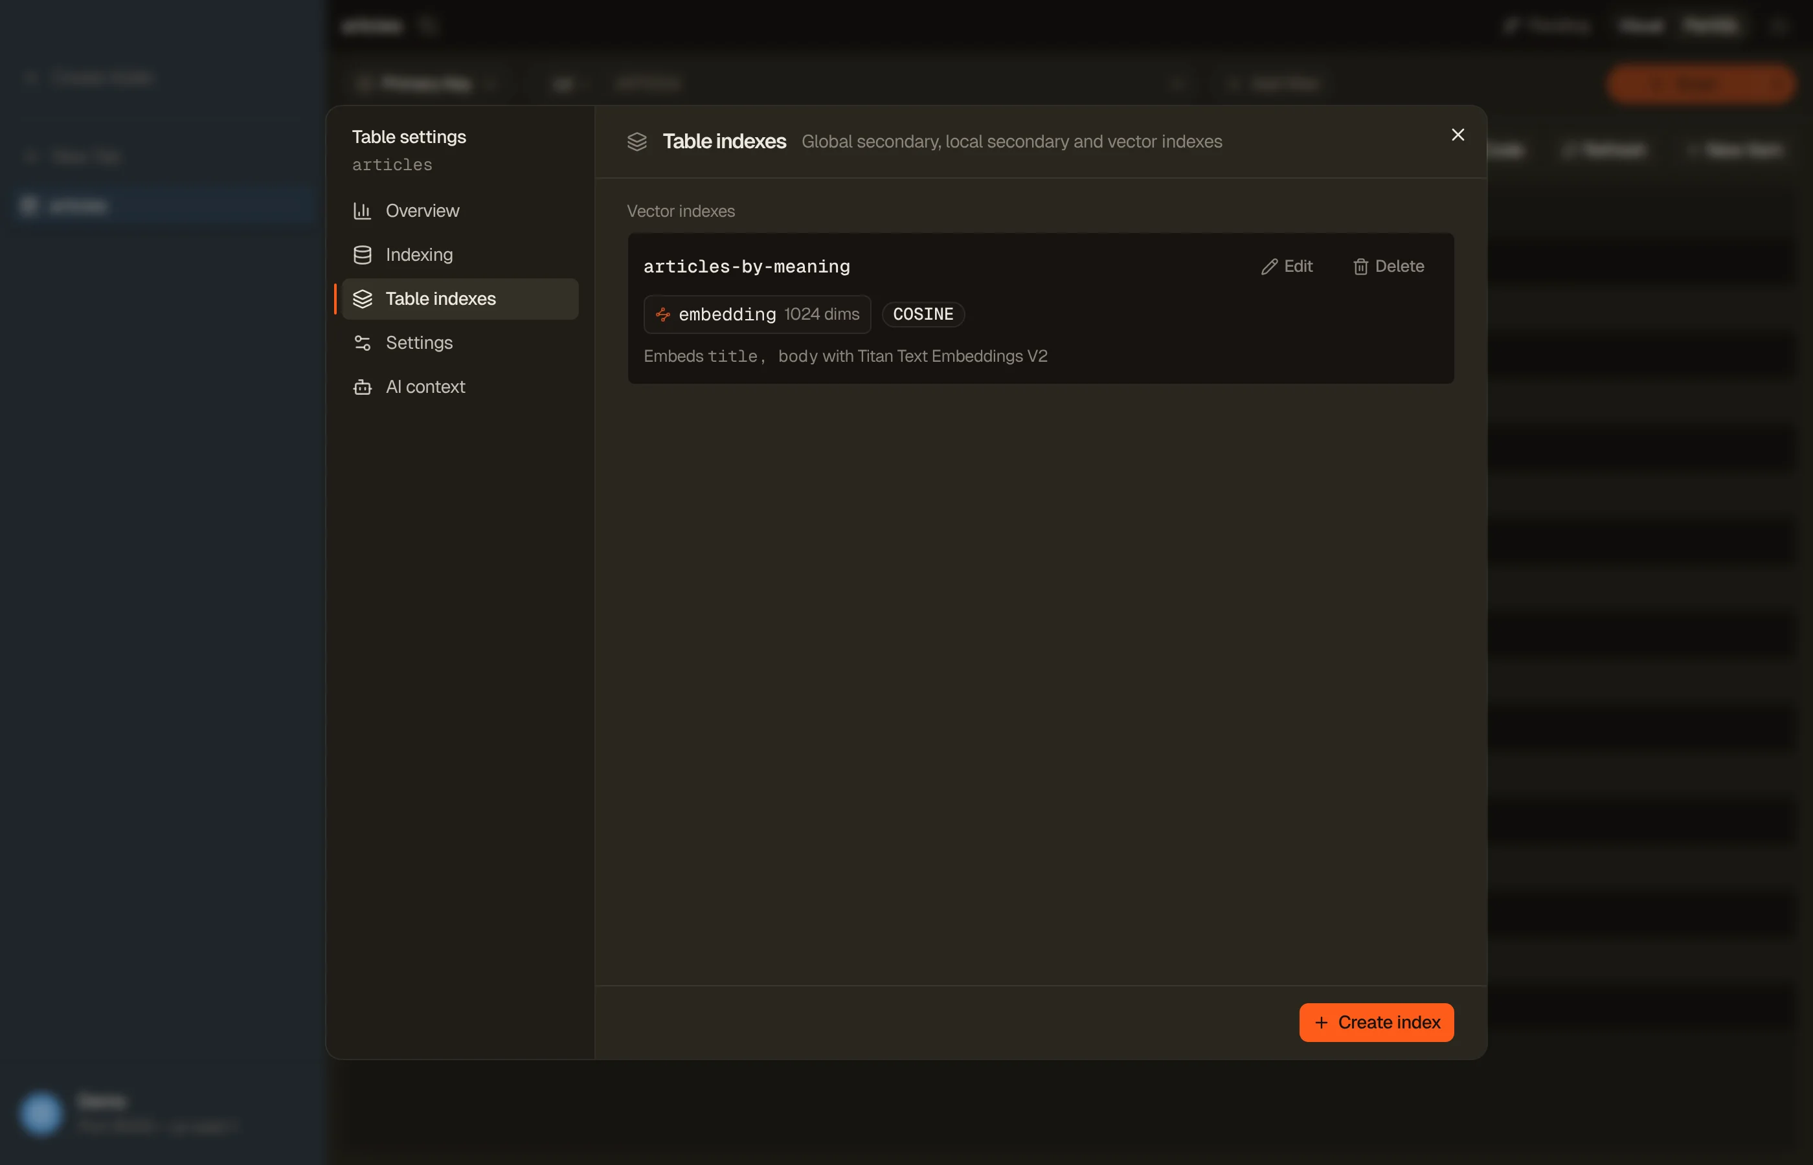
Task: Click the orange vector icon beside embedding
Action: (x=663, y=315)
